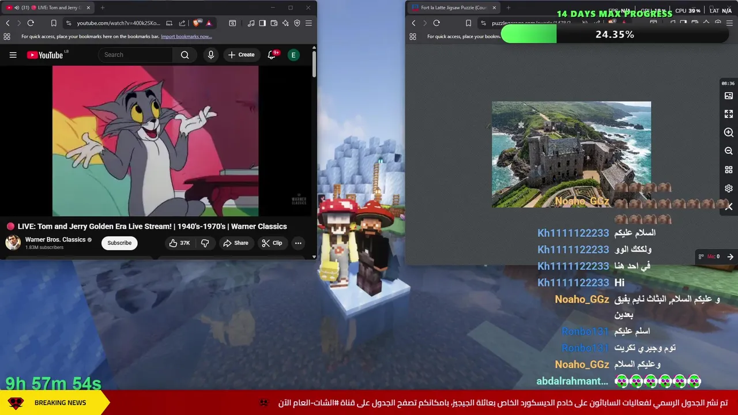Go to the YouTube home logo

coord(46,55)
